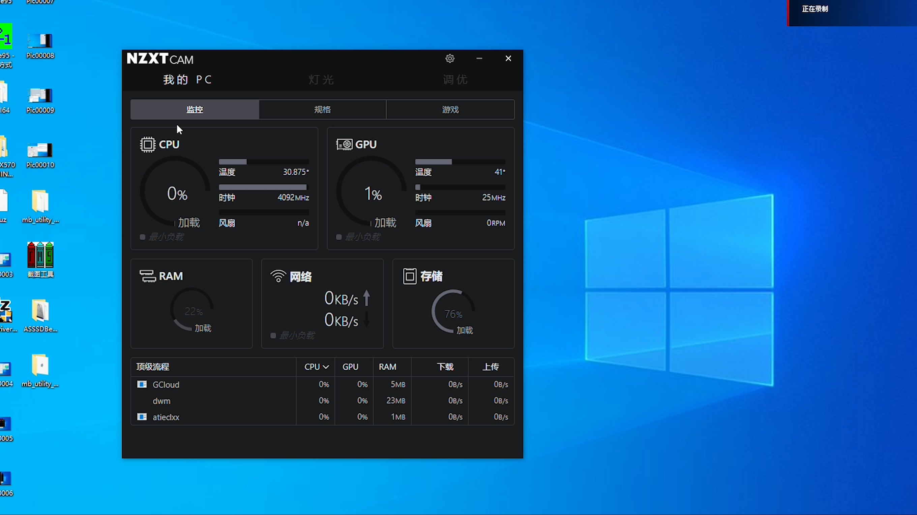Click the CPU temperature bar

point(264,162)
